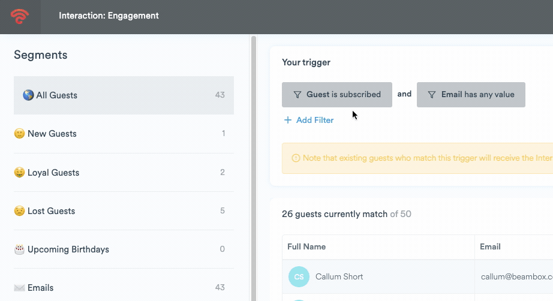The image size is (553, 301).
Task: Sort by the Full Name column header
Action: 306,246
